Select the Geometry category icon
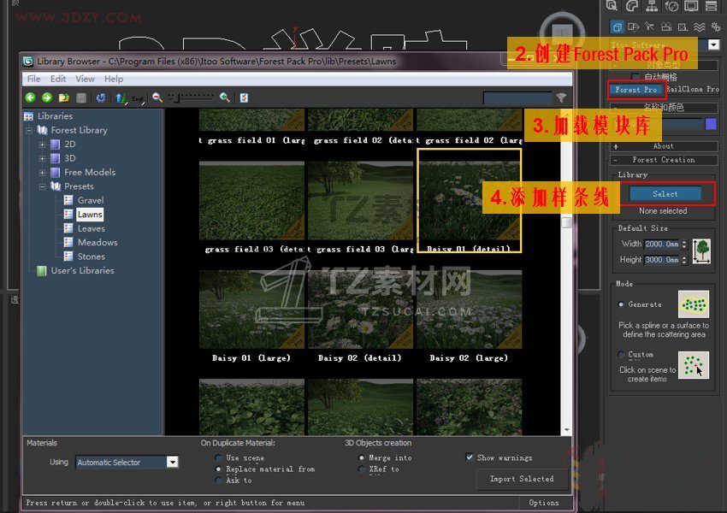This screenshot has height=513, width=727. pos(617,27)
